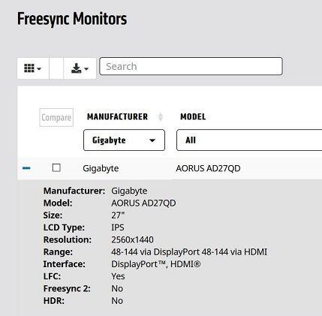This screenshot has width=322, height=316.
Task: Click the arrow in the Gigabyte filter box
Action: pos(152,140)
